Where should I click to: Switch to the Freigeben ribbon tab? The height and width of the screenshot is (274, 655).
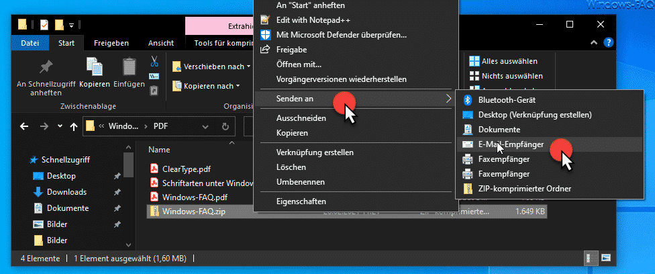click(111, 43)
